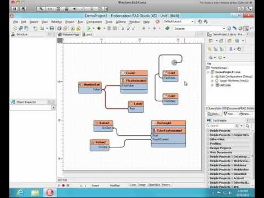
Task: Open the Seconds combo box dropdown
Action: (x=224, y=29)
